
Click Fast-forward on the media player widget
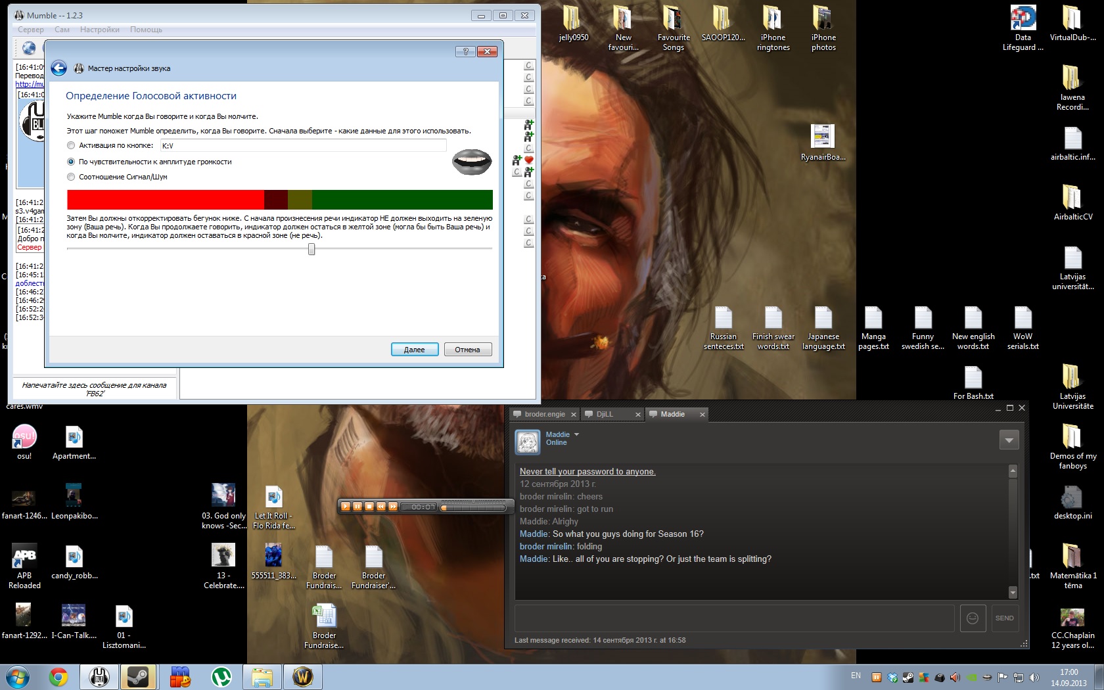[x=393, y=507]
